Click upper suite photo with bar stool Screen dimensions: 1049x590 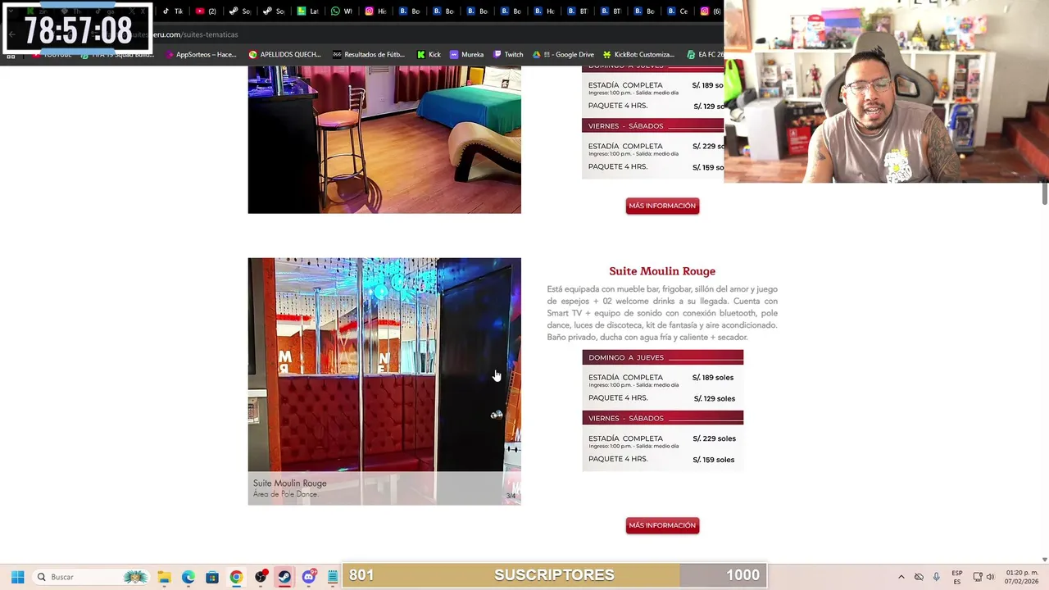384,140
